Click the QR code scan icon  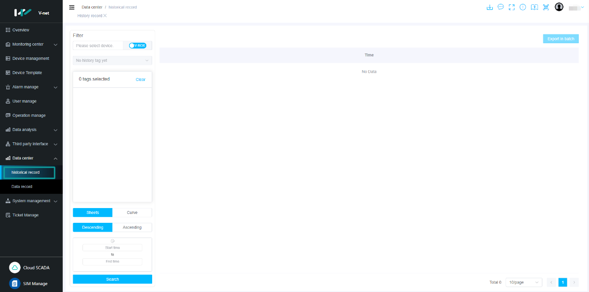[546, 7]
